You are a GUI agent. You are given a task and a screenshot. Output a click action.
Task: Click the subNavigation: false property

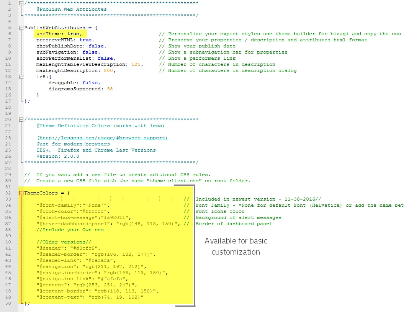click(x=68, y=52)
